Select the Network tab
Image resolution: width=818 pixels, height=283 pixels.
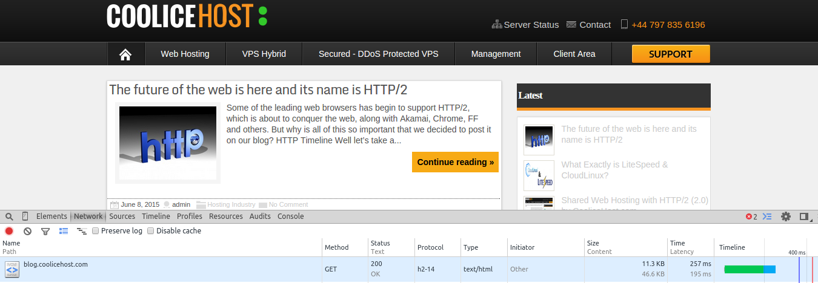pos(88,216)
